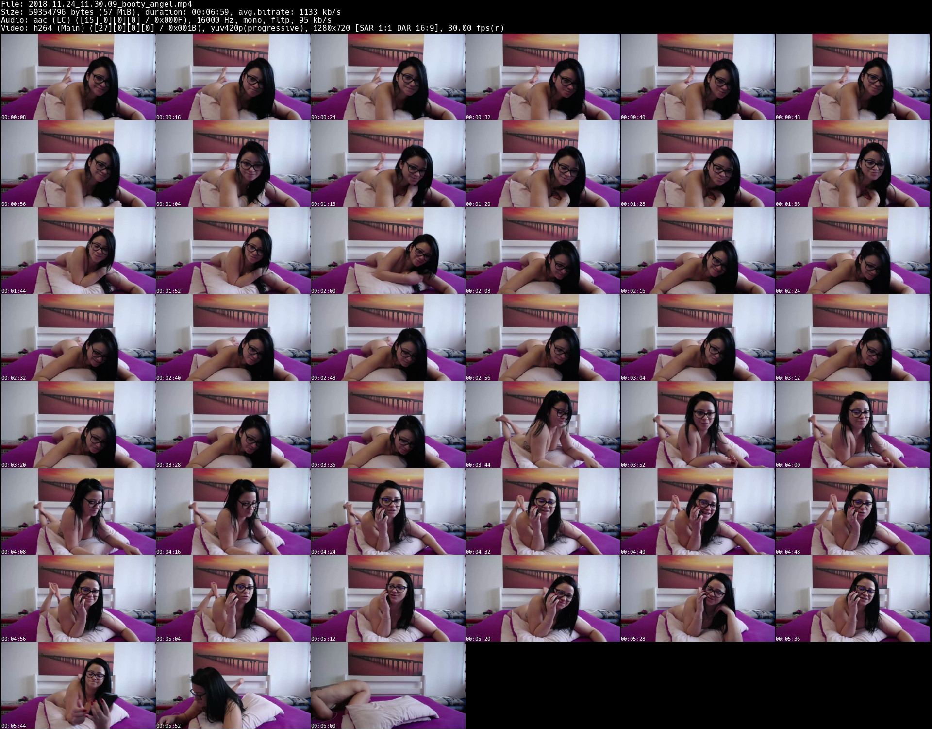Click the 'Size: 59354796 bytes' info line
Viewport: 932px width, 729px height.
(x=171, y=12)
